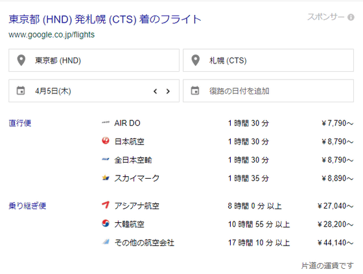The height and width of the screenshot is (274, 363).
Task: Go to the previous departure date
Action: 156,91
